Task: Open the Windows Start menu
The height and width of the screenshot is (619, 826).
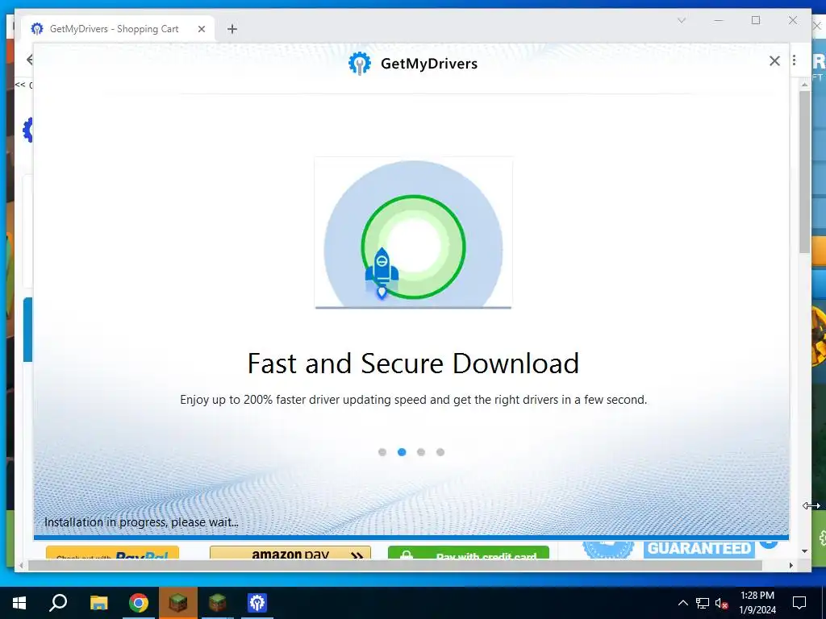Action: pos(19,603)
